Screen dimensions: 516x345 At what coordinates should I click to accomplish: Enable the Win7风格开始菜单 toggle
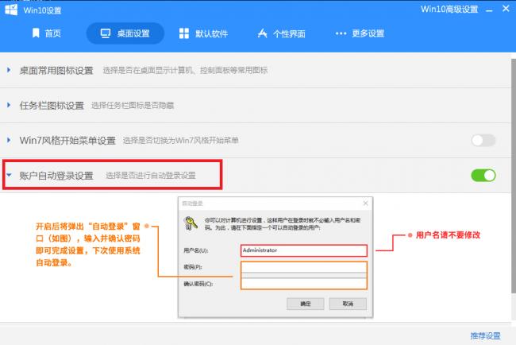[x=483, y=141]
